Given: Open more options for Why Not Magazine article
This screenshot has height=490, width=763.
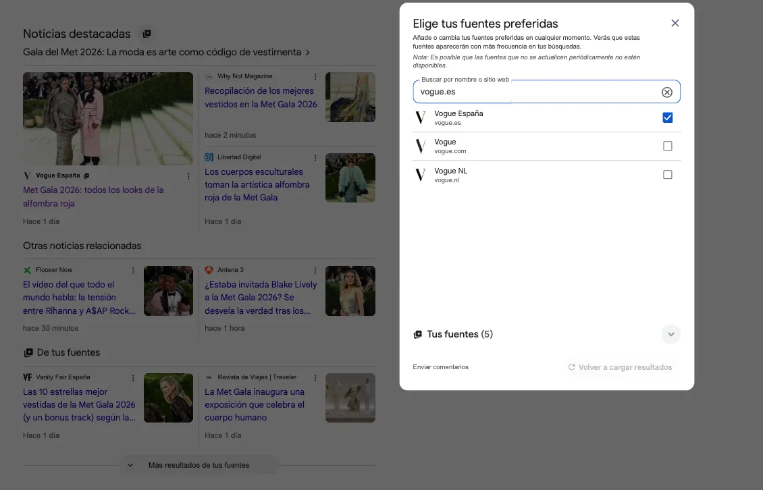Looking at the screenshot, I should point(315,77).
